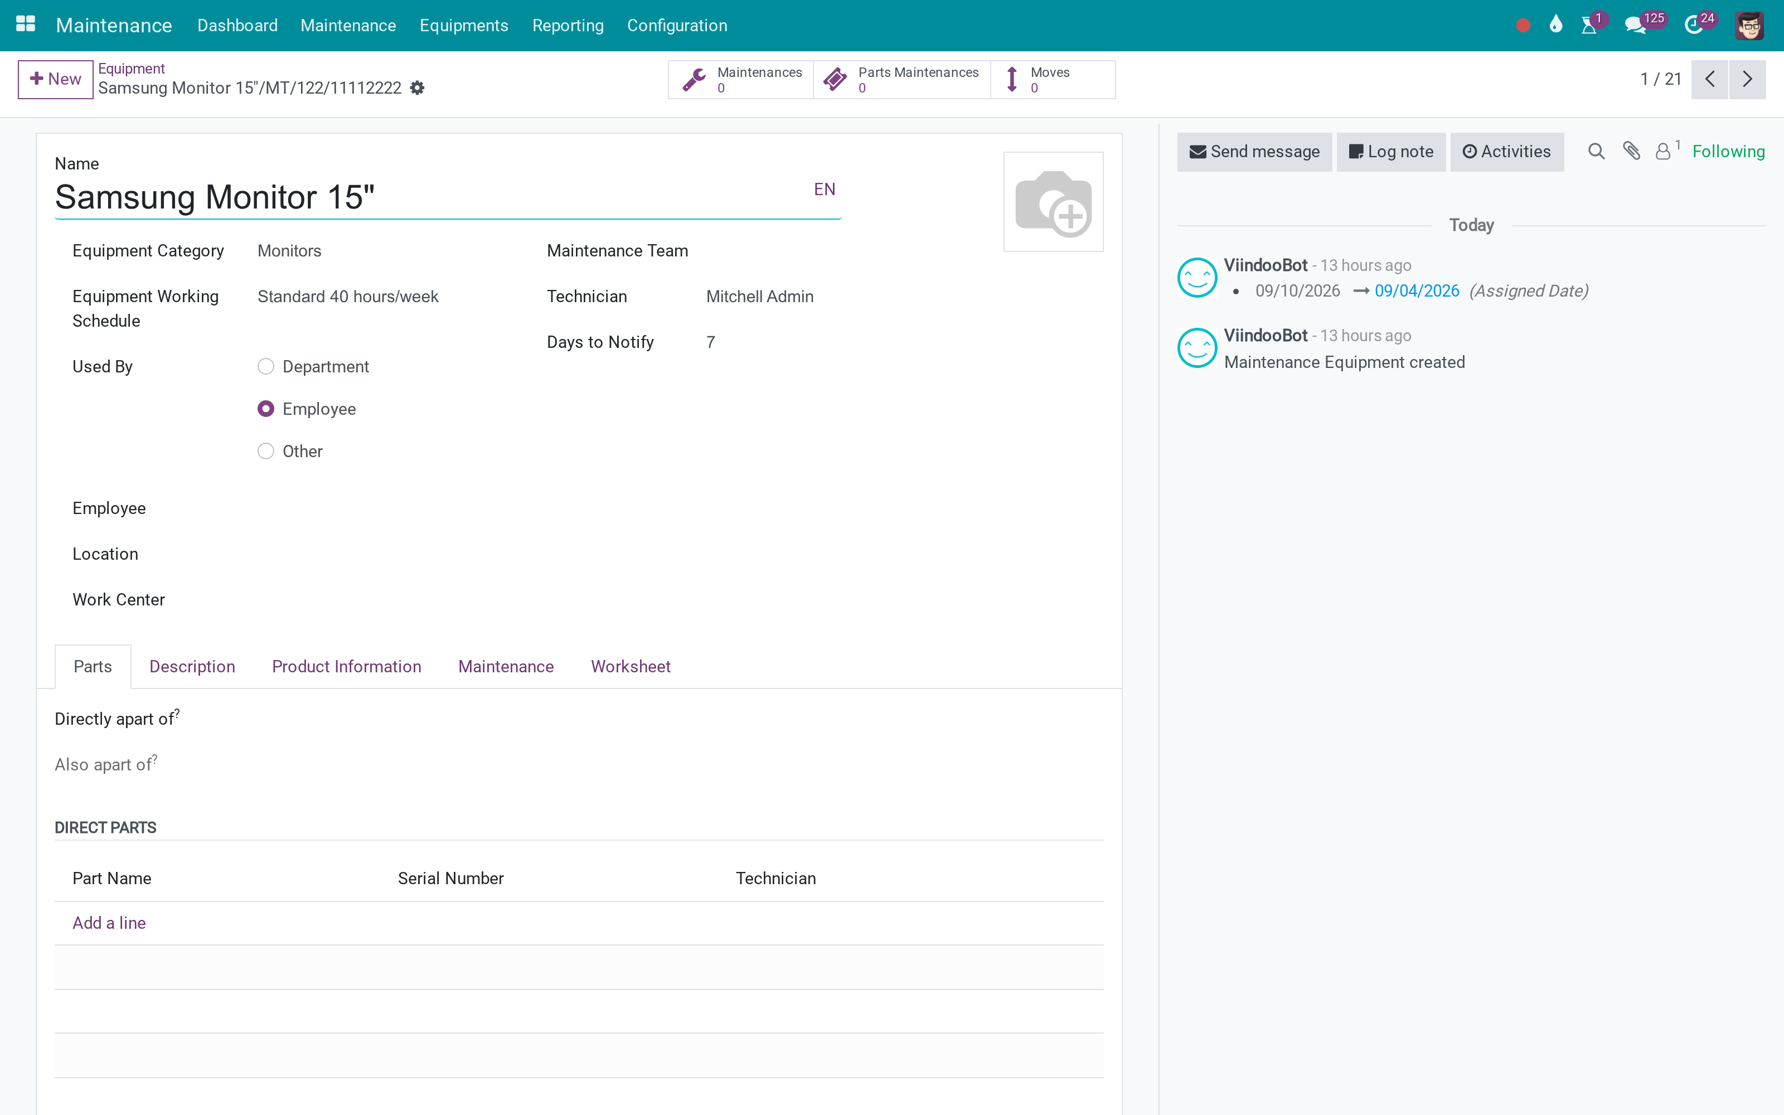
Task: Switch to the Description tab
Action: pyautogui.click(x=192, y=667)
